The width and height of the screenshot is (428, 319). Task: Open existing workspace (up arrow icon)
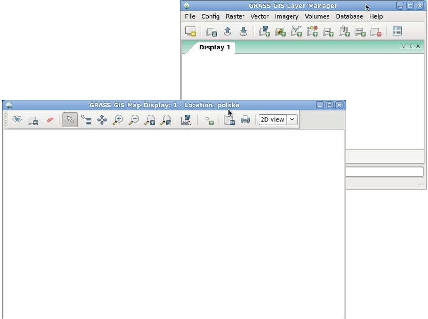[227, 31]
